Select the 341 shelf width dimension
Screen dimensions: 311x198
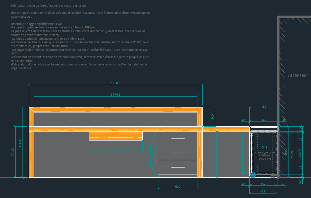point(265,148)
